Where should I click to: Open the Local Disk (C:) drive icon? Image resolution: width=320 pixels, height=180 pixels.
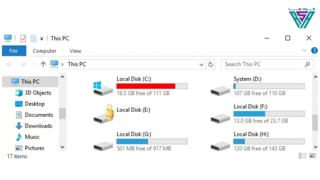[x=103, y=88]
